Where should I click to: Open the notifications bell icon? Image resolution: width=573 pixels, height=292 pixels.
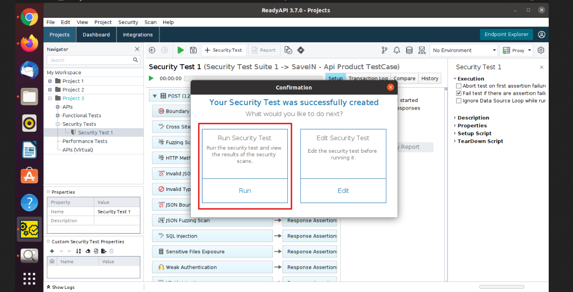pyautogui.click(x=397, y=50)
